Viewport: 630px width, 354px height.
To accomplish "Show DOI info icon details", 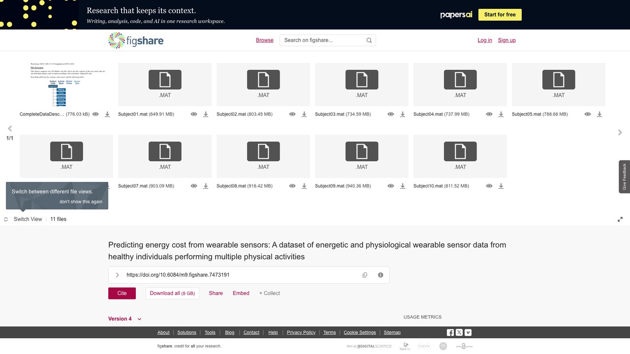I will [x=380, y=275].
